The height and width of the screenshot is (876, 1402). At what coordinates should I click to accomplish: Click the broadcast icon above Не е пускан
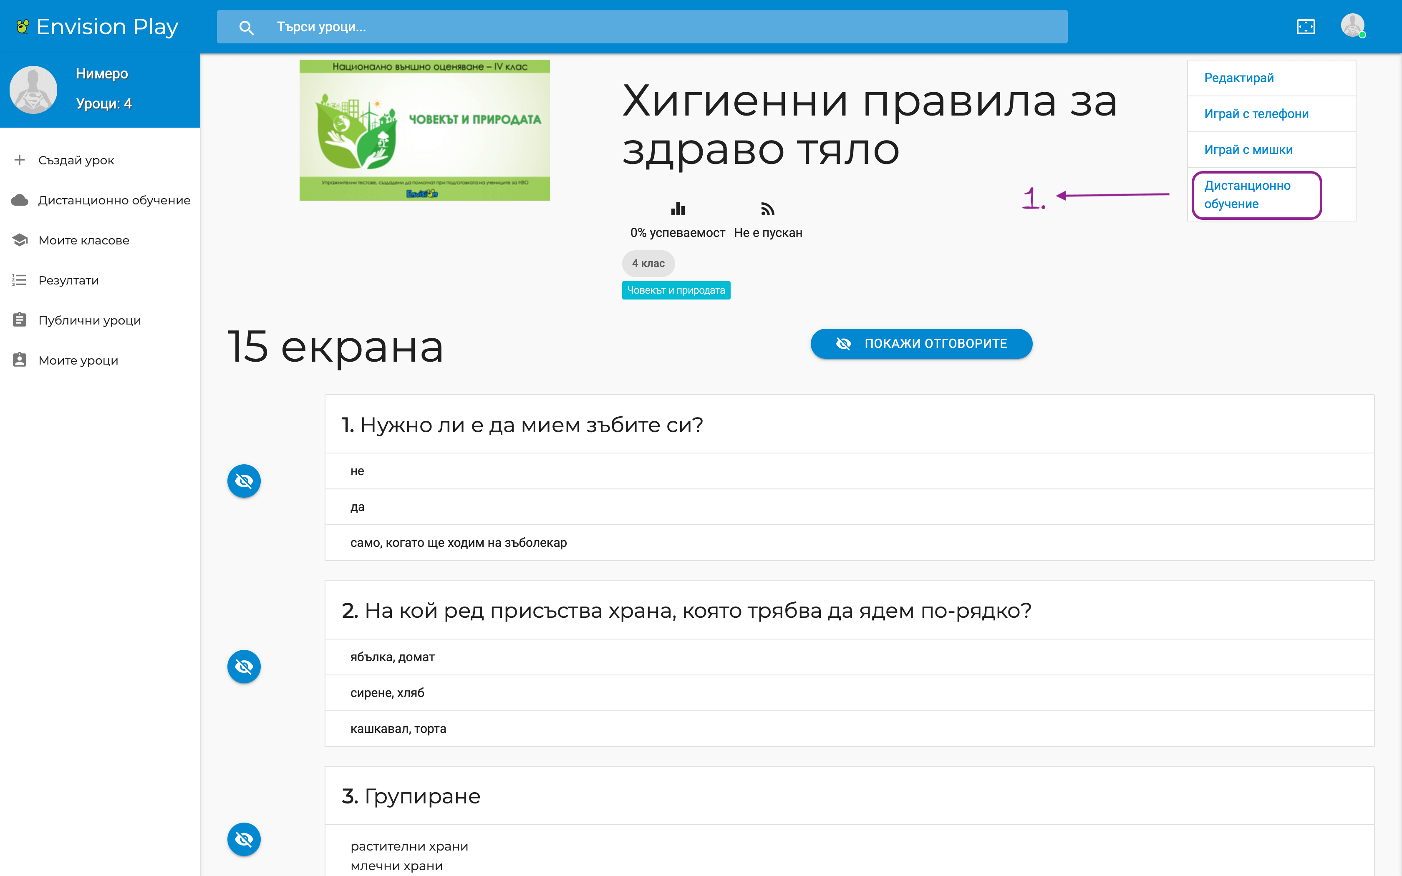[768, 209]
